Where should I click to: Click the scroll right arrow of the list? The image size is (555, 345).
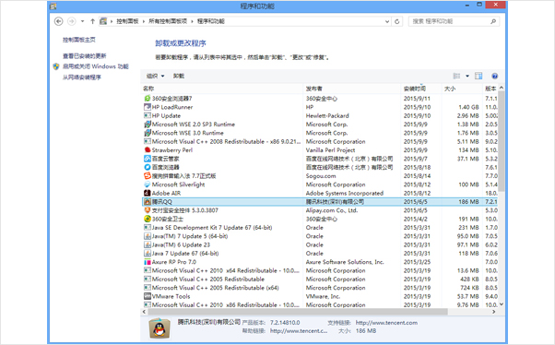coord(494,312)
